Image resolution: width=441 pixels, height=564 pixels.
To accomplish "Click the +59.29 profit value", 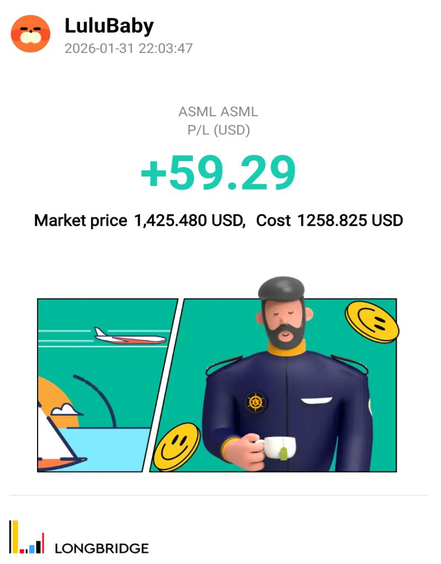I will click(x=218, y=173).
